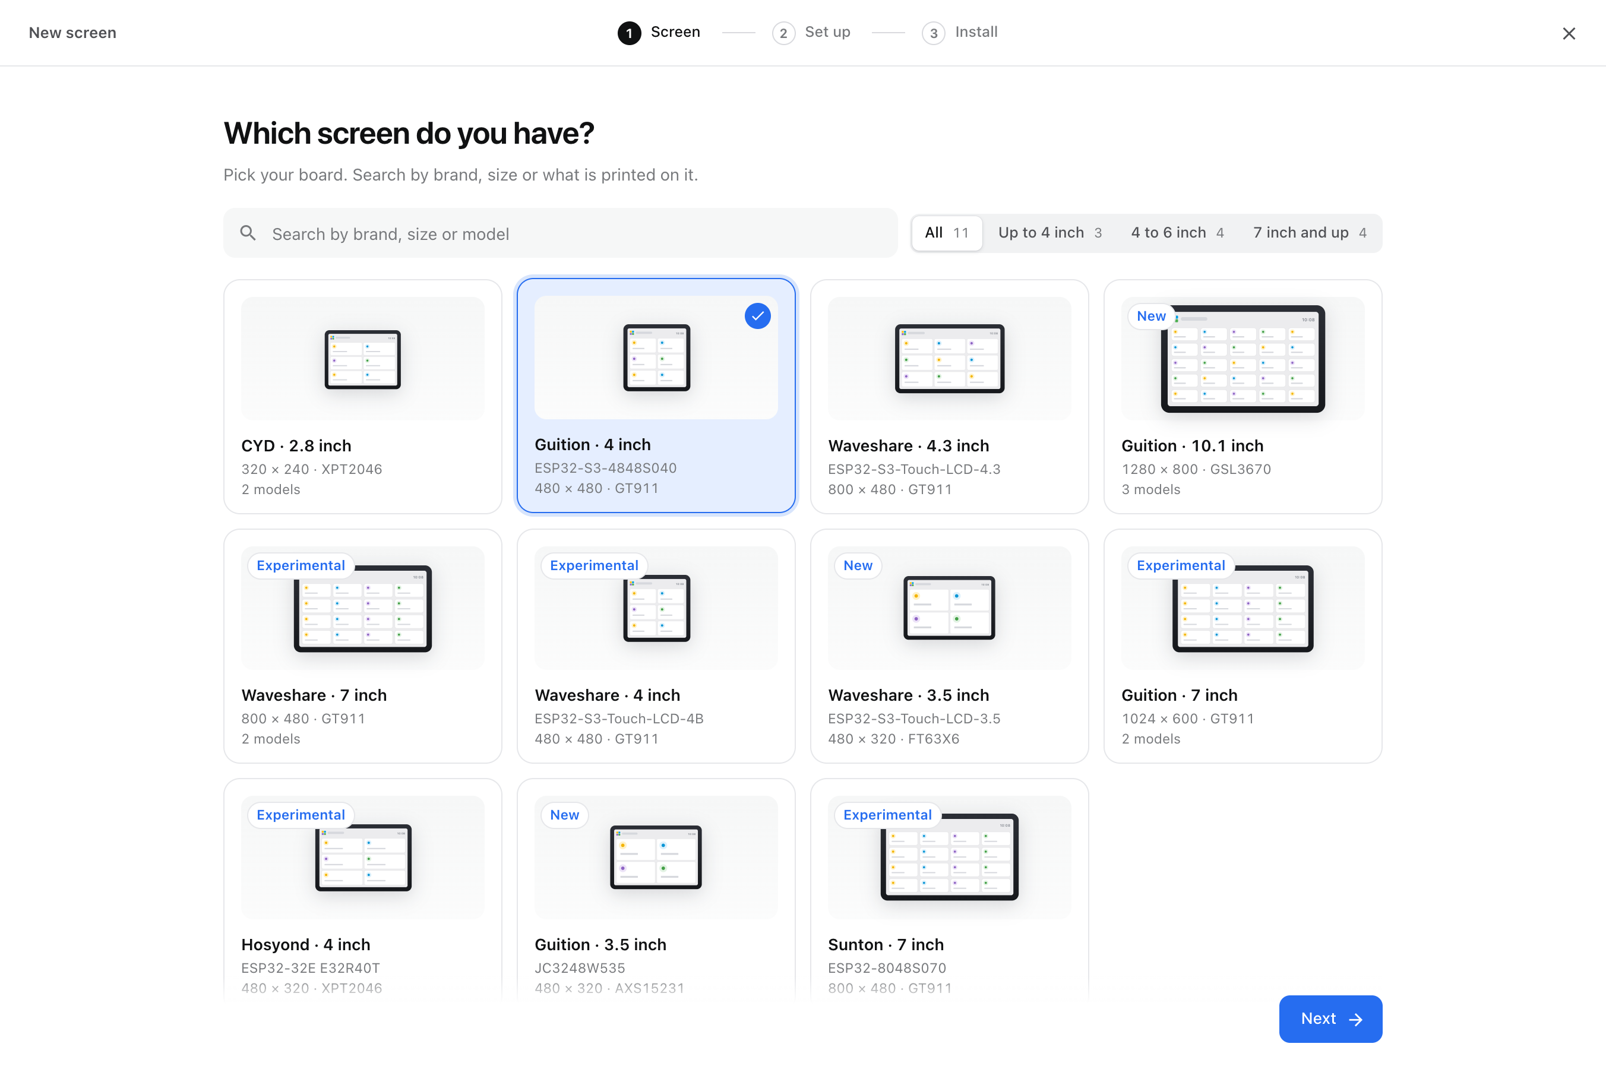Select the All filter tab
Viewport: 1606px width, 1069px height.
coord(946,233)
